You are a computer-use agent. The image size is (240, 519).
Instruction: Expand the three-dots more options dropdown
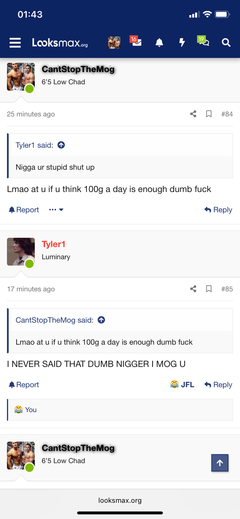click(56, 210)
